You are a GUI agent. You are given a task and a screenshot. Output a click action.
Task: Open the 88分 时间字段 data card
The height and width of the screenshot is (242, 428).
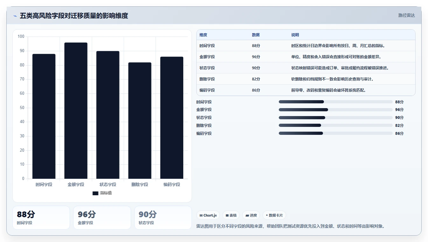41,218
